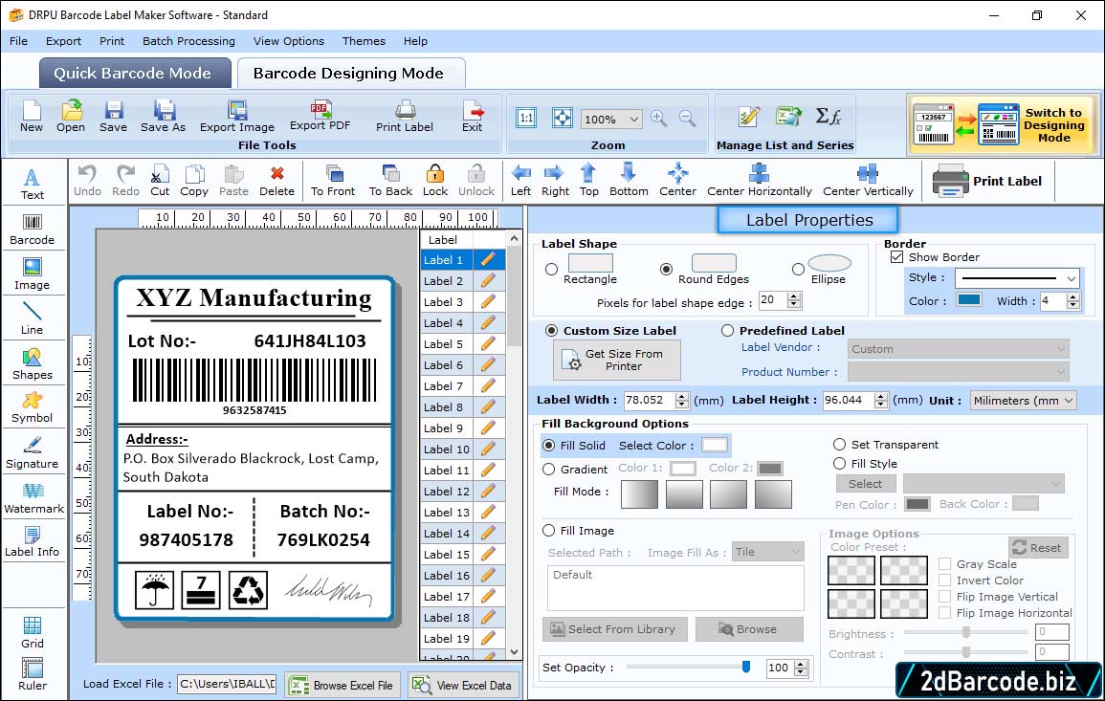
Task: Zoom out with magnifier minus
Action: point(687,118)
